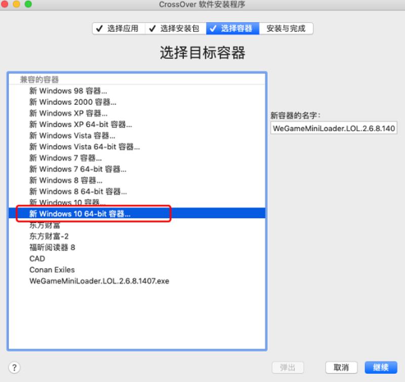This screenshot has height=382, width=405.
Task: Switch to the 选择应用 step tab
Action: click(x=118, y=28)
